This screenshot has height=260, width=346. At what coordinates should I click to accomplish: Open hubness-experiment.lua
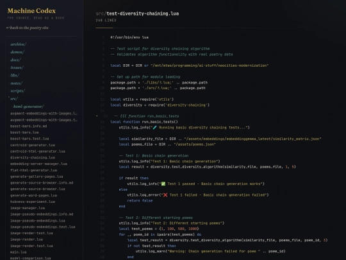(x=33, y=202)
